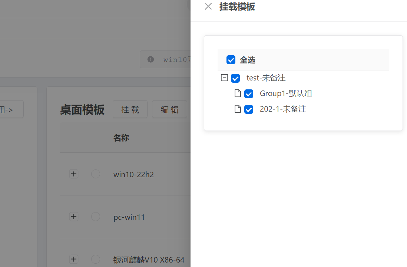Uncheck the test-未备注 parent checkbox
Image resolution: width=407 pixels, height=267 pixels.
pos(235,78)
